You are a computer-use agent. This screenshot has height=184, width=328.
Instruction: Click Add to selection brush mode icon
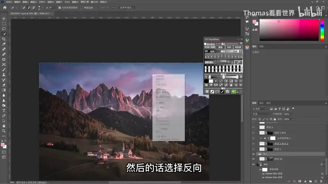(28, 8)
